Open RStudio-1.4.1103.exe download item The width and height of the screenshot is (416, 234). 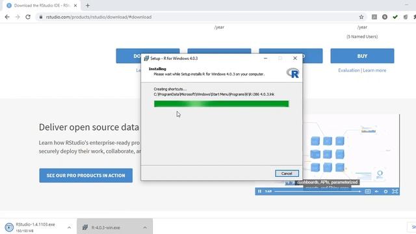coord(36,227)
